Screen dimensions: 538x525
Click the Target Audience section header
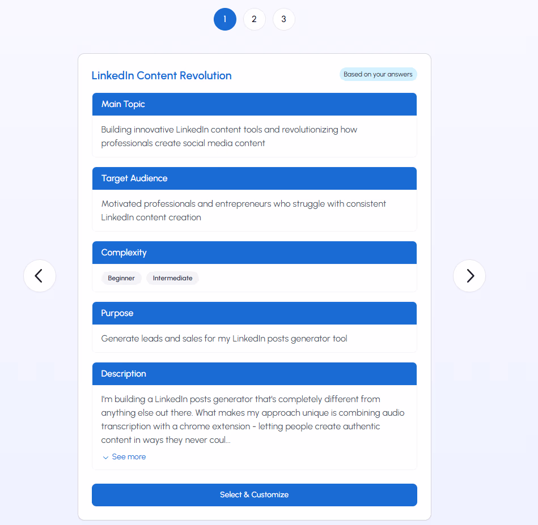(x=254, y=178)
